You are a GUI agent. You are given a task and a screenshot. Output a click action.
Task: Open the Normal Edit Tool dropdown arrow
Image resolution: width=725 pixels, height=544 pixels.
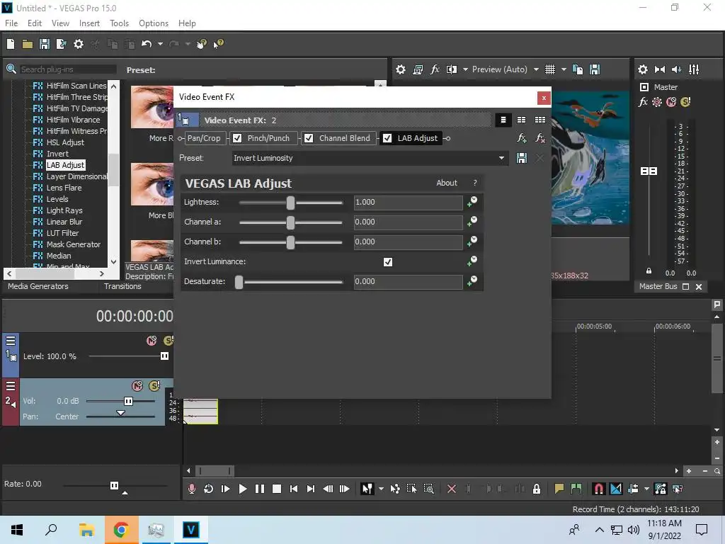[381, 489]
